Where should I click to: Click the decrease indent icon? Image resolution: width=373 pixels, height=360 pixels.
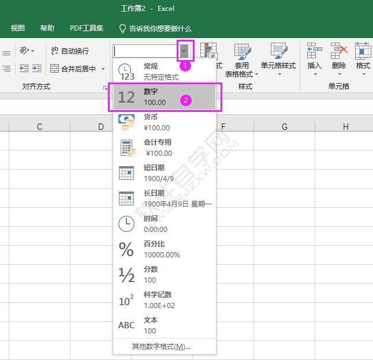(24, 69)
